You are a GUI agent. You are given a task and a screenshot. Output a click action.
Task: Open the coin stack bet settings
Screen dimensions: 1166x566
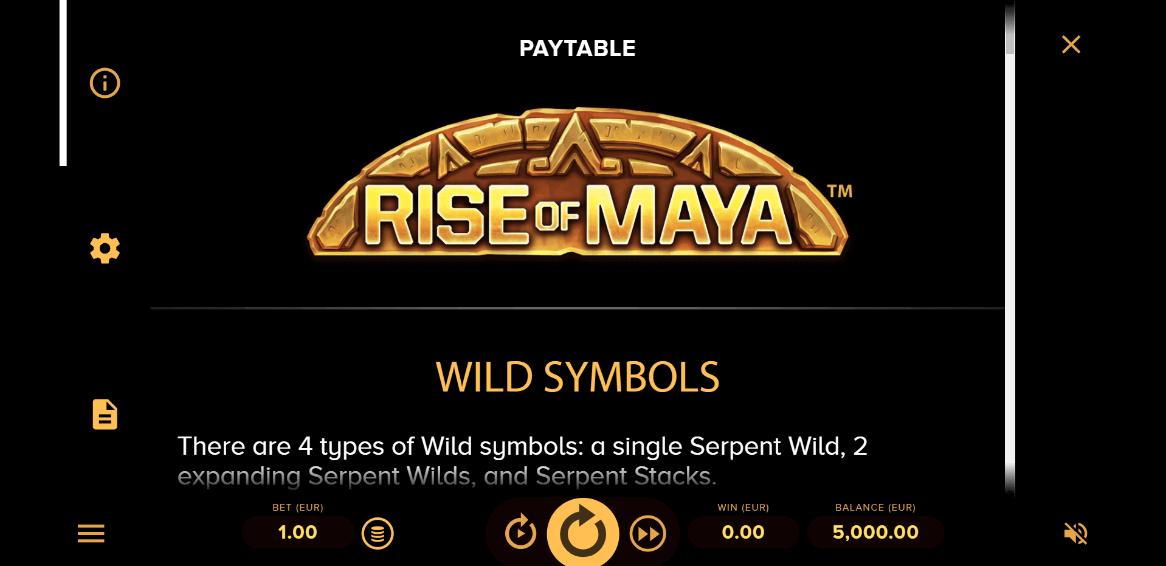pyautogui.click(x=378, y=534)
